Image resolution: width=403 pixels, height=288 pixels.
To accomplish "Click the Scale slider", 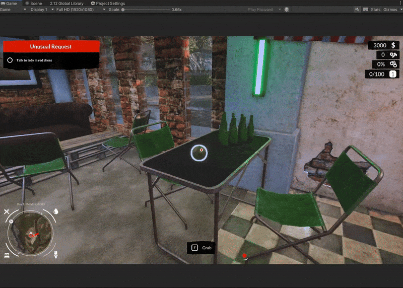I will (145, 10).
